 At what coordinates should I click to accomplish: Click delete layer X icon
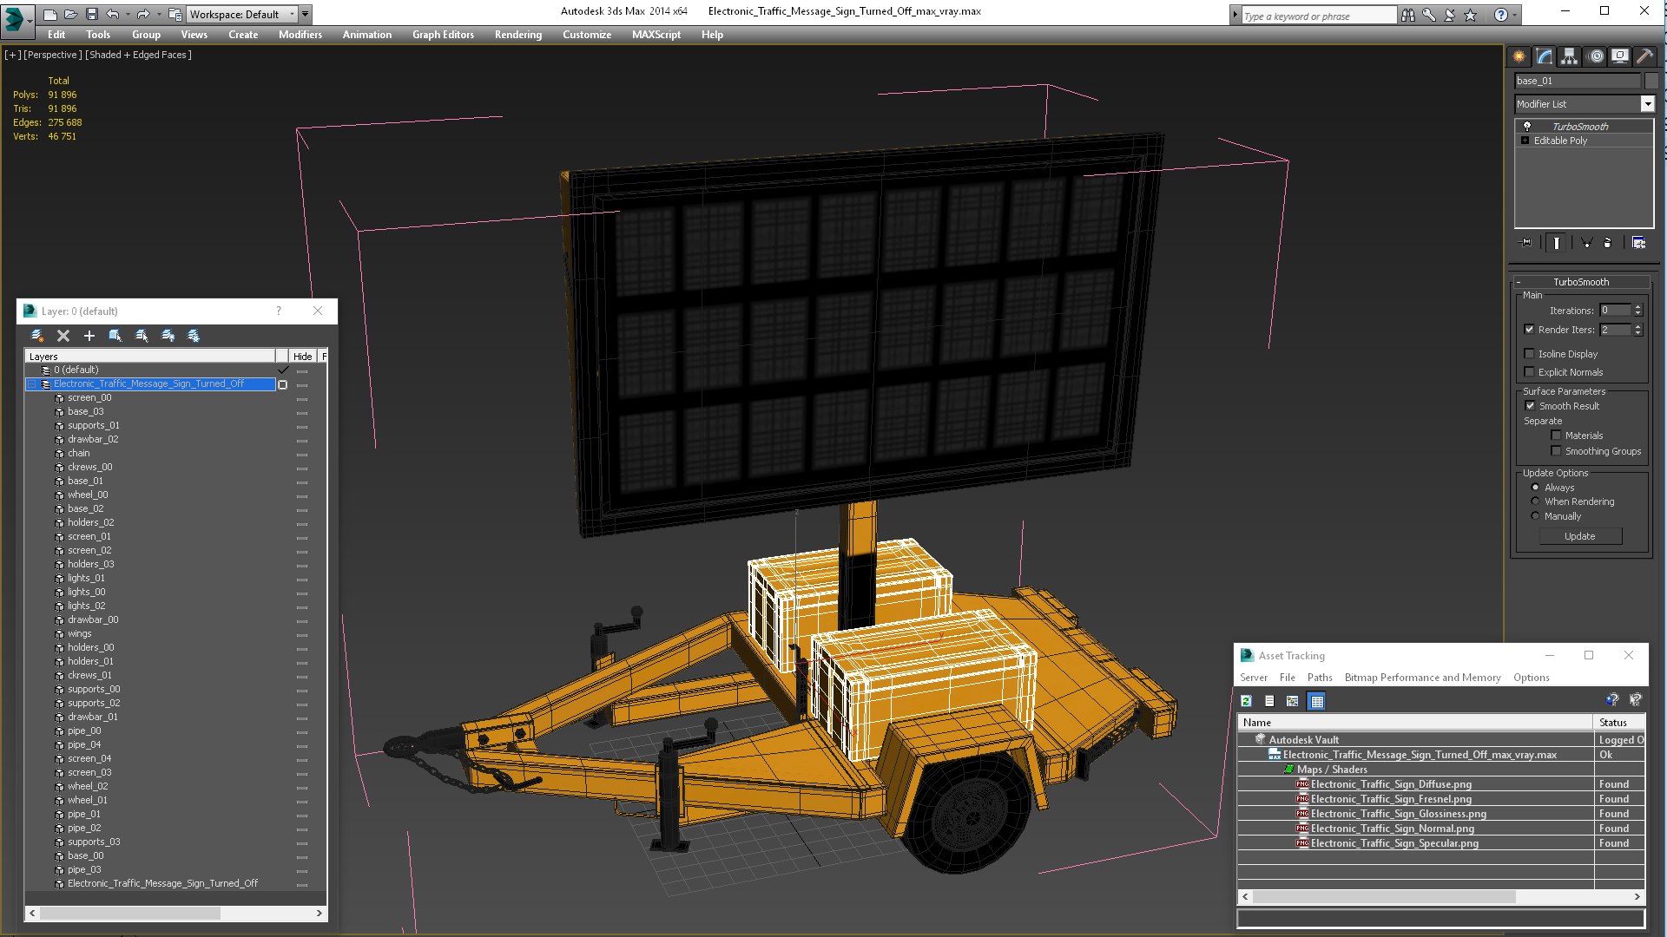[x=63, y=336]
